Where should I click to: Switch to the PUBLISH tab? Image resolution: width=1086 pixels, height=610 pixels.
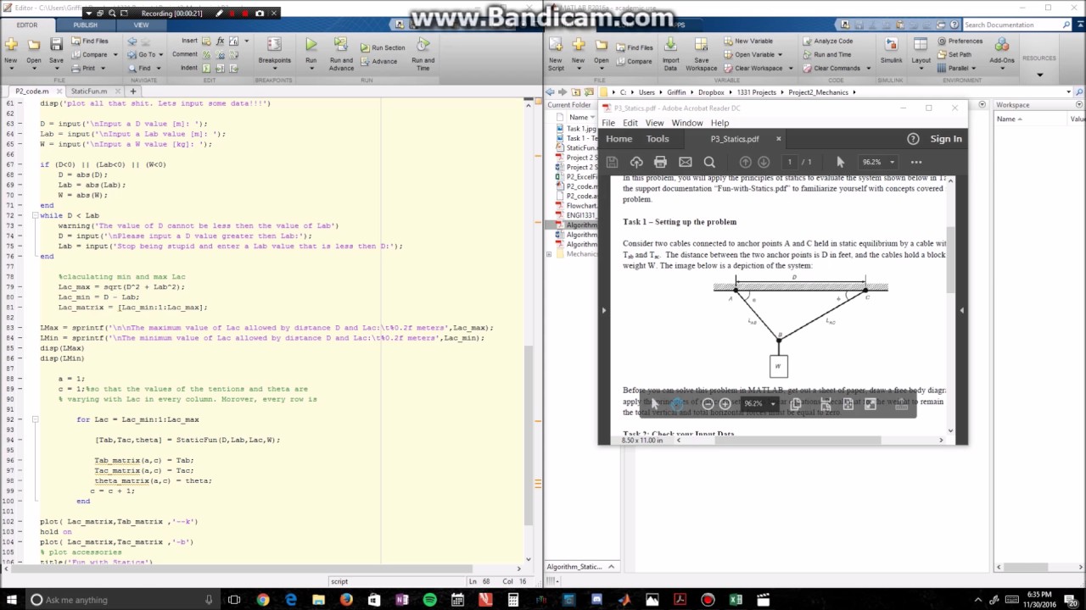coord(85,25)
